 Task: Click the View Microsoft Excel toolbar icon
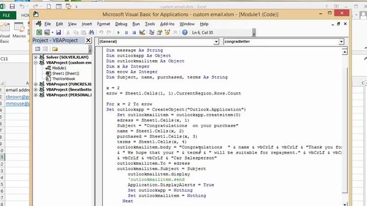point(39,33)
